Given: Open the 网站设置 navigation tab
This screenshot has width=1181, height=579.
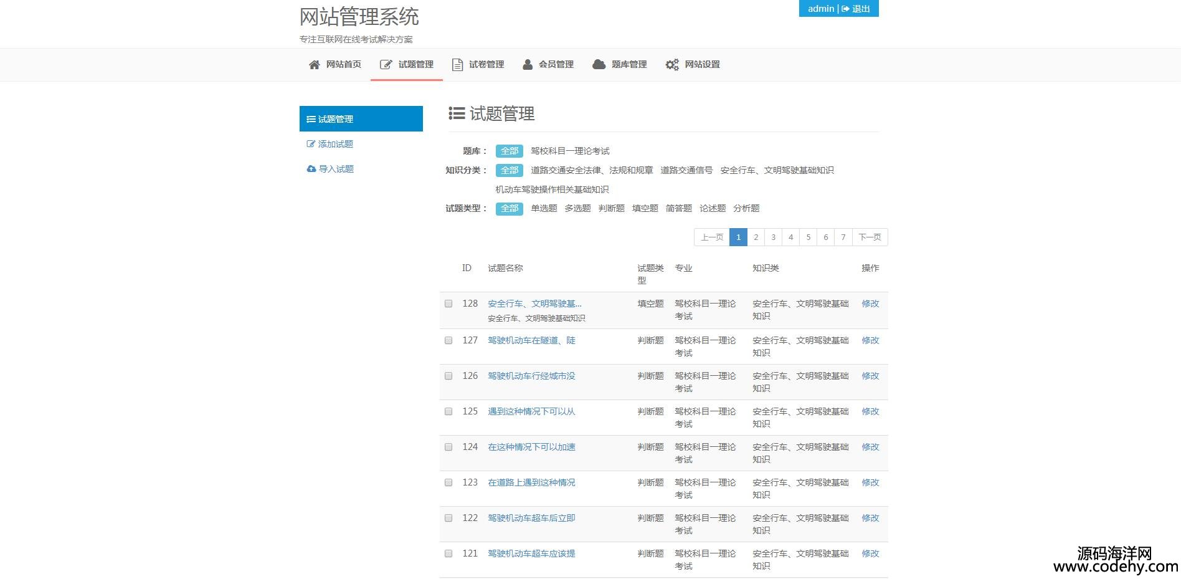Looking at the screenshot, I should point(693,65).
